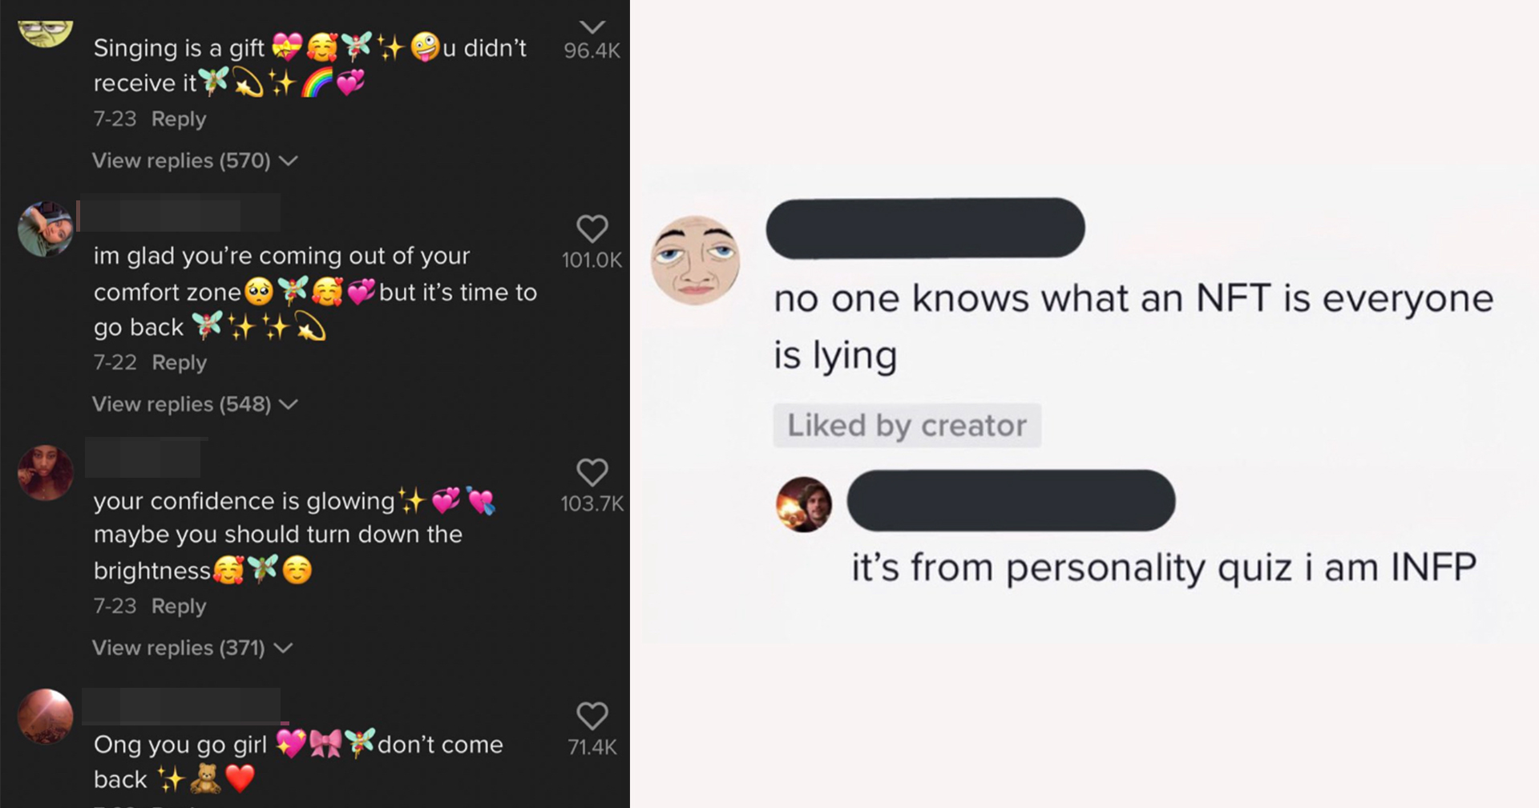
Task: Click the redacted username above the INFP reply
Action: tap(1011, 500)
